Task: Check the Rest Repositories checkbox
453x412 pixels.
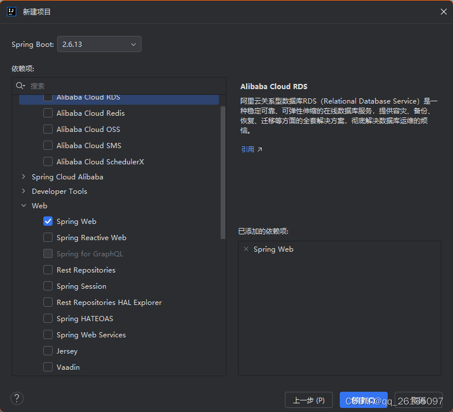Action: 48,270
